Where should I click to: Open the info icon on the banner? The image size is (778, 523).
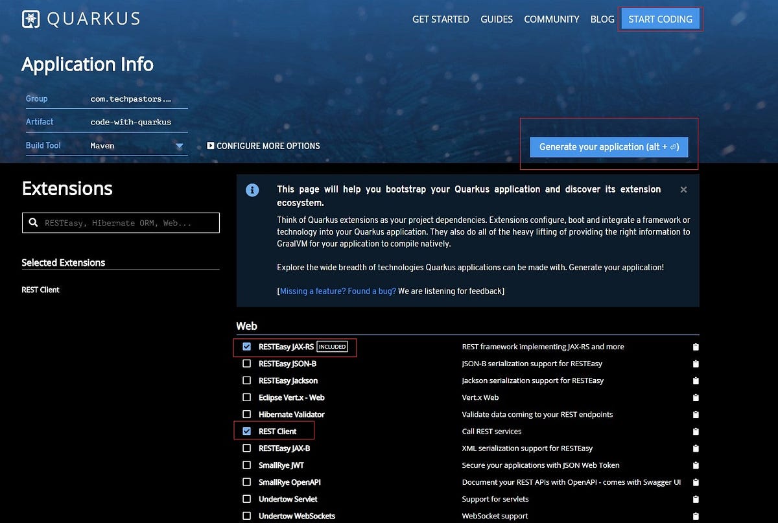(x=252, y=190)
